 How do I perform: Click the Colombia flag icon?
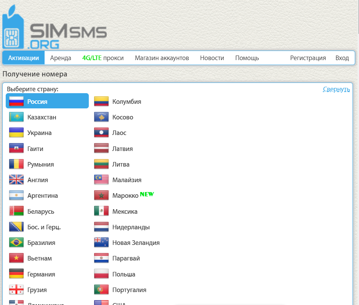(x=101, y=101)
